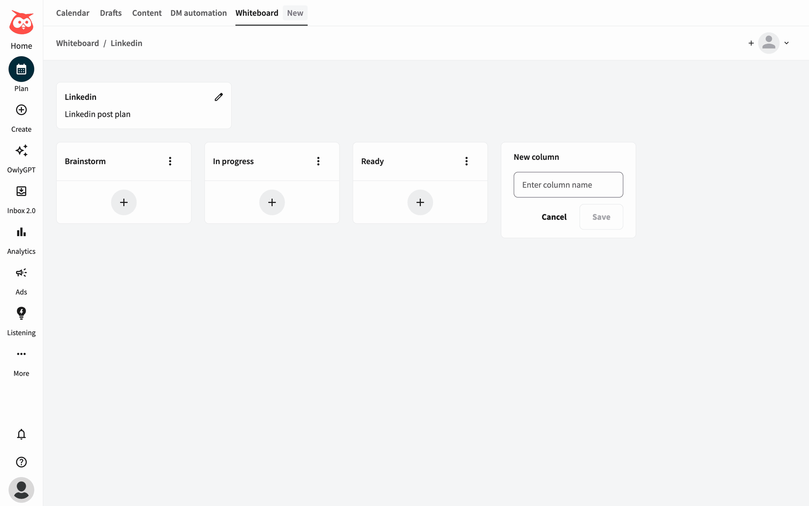Expand the top-right user chevron dropdown
Viewport: 809px width, 506px height.
[x=787, y=43]
